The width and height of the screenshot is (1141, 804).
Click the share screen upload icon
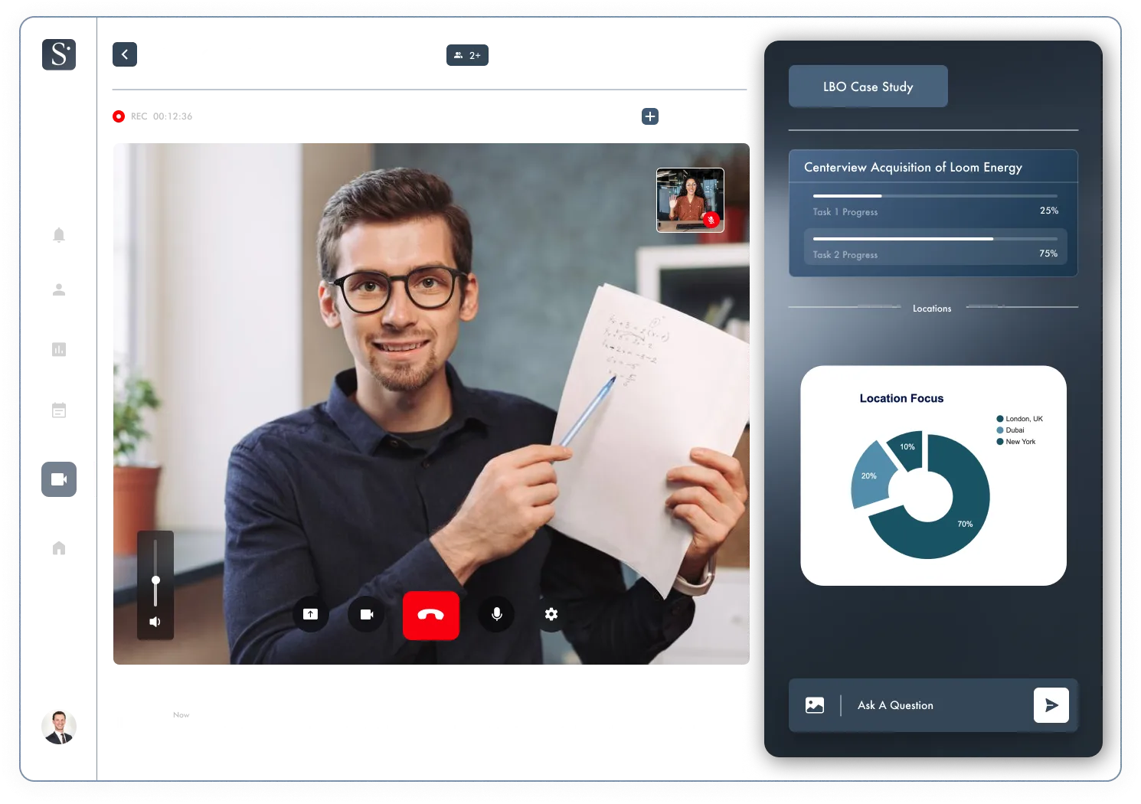coord(310,614)
